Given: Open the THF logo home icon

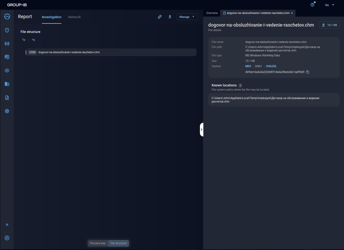Looking at the screenshot, I should [7, 17].
